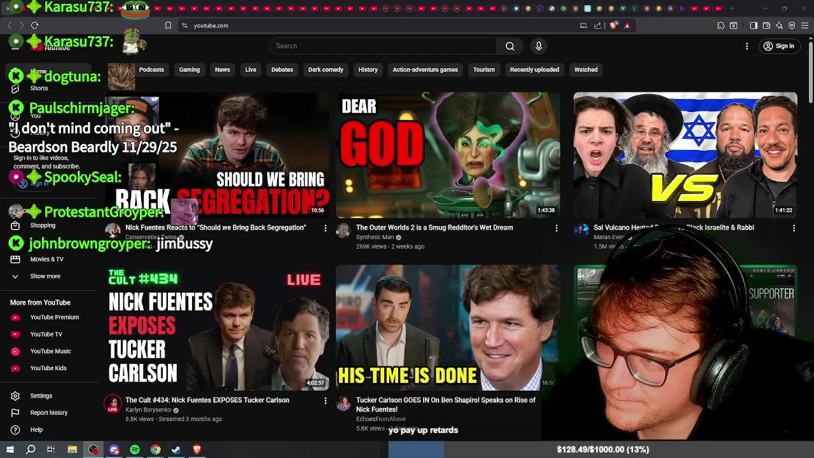Select the Live filter chip

click(251, 69)
